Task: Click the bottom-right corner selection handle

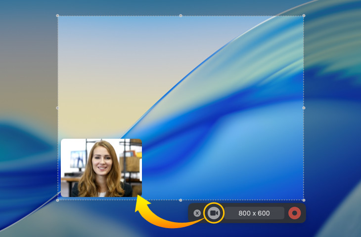Action: pos(304,200)
